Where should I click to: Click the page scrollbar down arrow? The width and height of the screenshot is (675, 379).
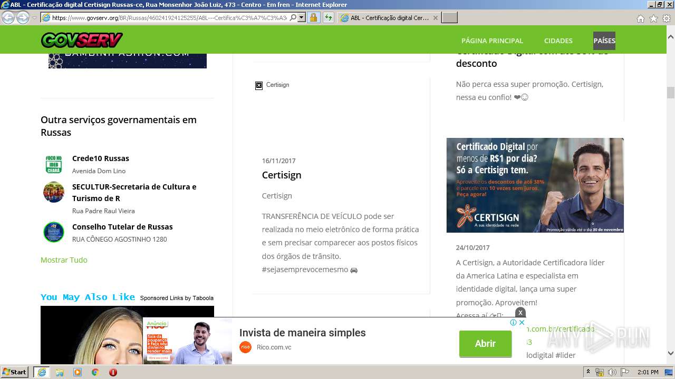click(671, 353)
